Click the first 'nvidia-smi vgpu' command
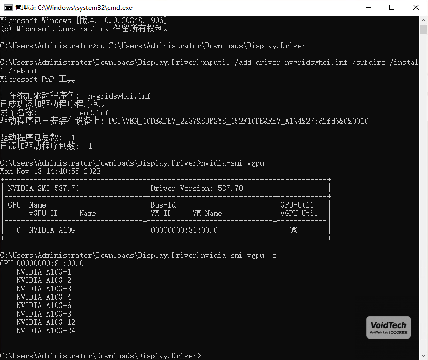This screenshot has height=360, width=428. tap(233, 163)
